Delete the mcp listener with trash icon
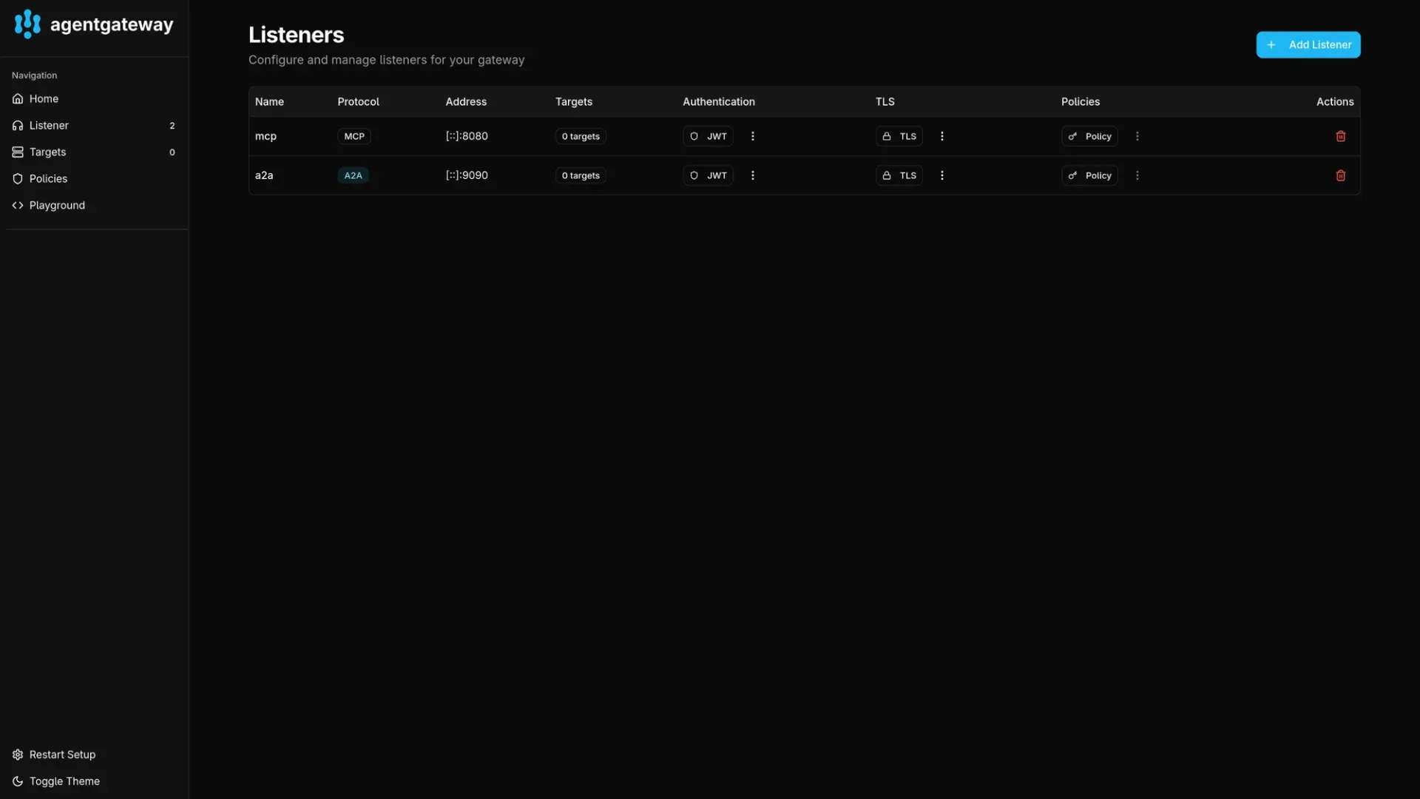This screenshot has height=799, width=1420. [x=1340, y=136]
